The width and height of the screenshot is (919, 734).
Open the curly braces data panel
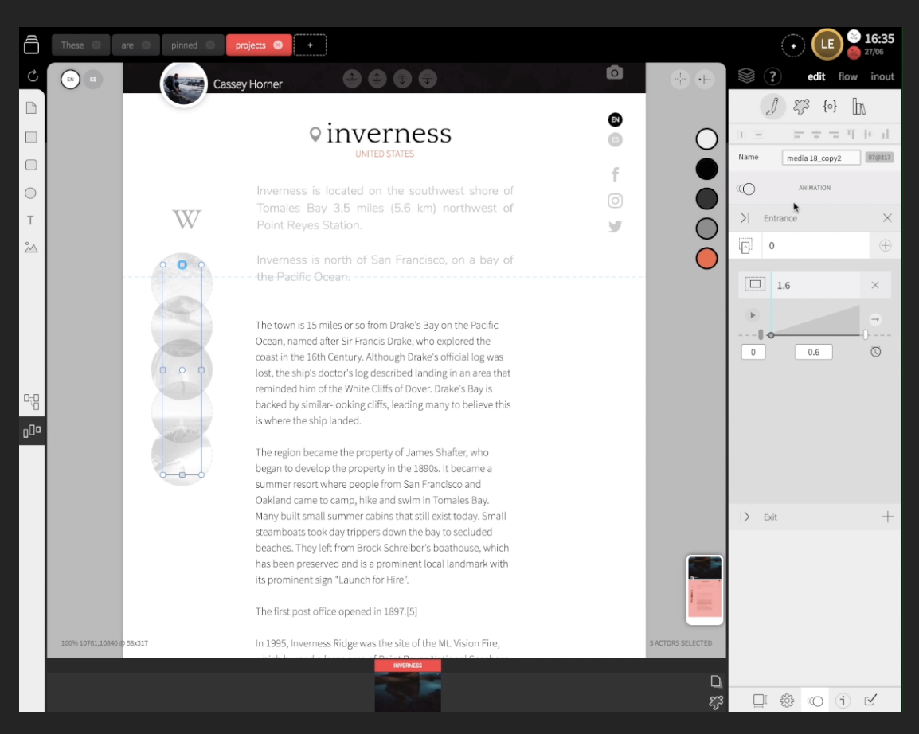pos(830,106)
